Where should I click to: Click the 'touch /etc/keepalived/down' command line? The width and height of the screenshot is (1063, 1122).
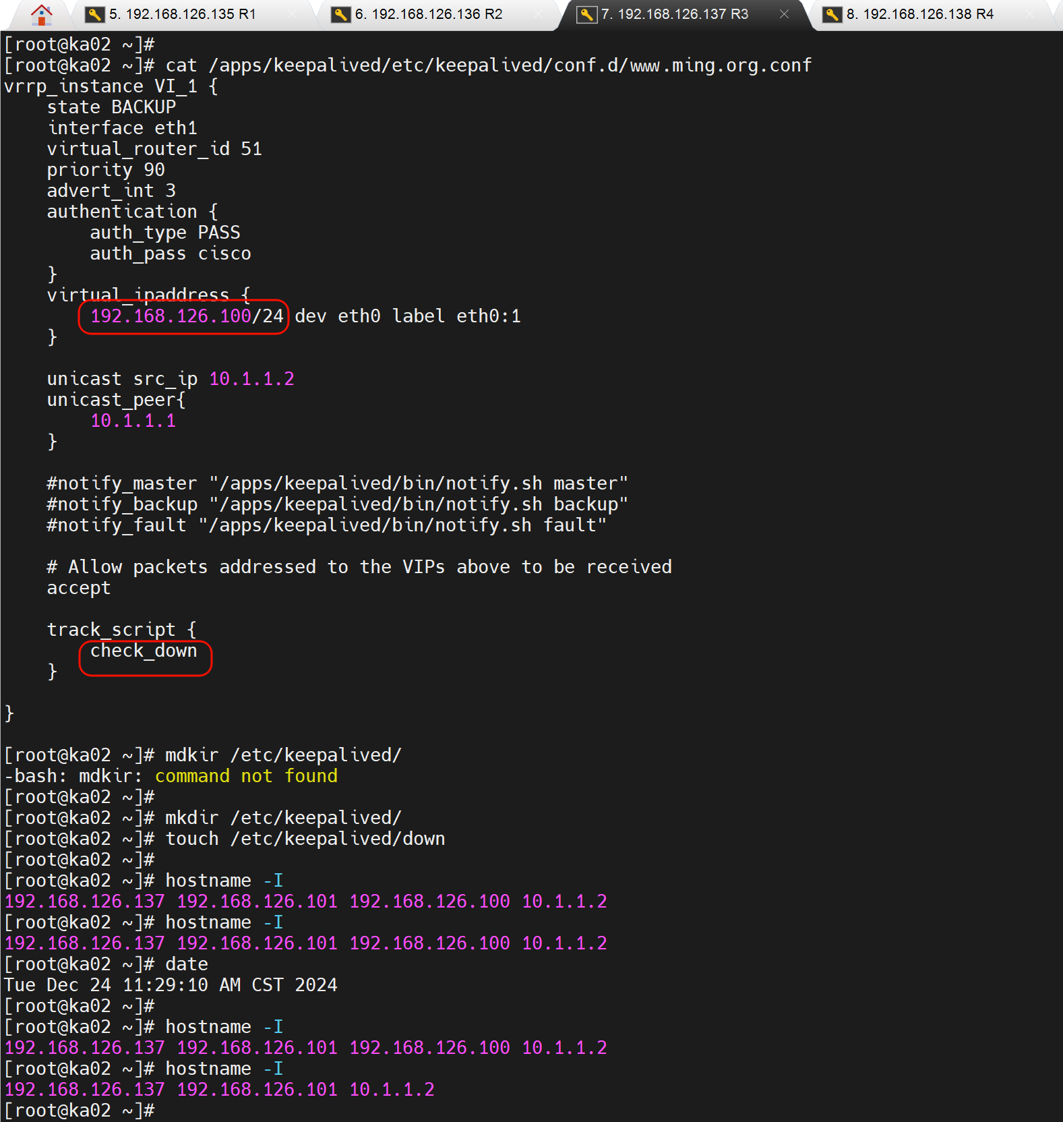[x=305, y=839]
